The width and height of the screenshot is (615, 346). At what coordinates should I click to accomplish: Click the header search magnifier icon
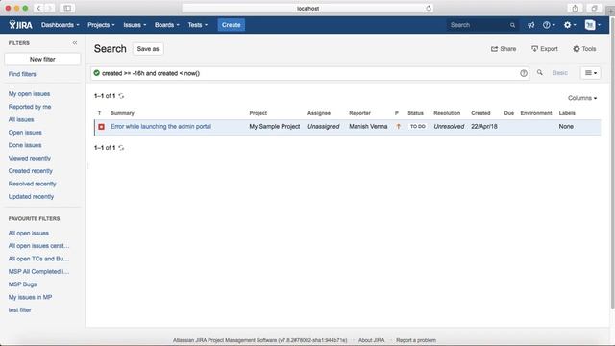point(512,25)
